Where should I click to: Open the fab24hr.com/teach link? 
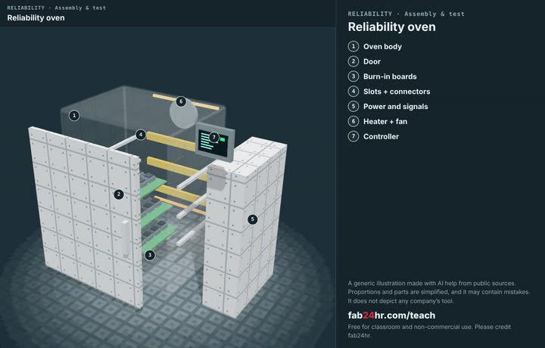(391, 315)
